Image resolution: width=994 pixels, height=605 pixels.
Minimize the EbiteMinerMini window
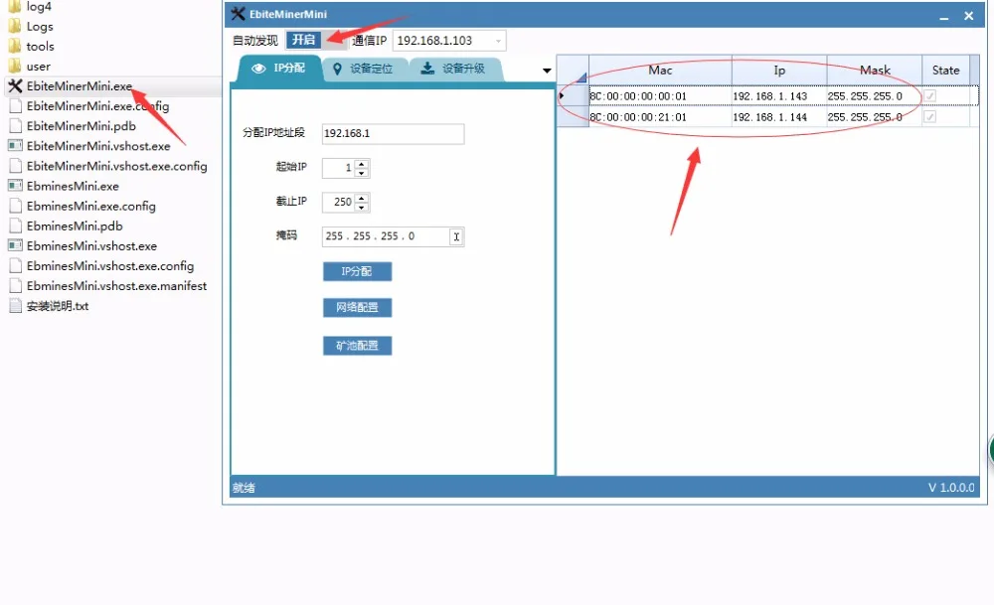[944, 17]
